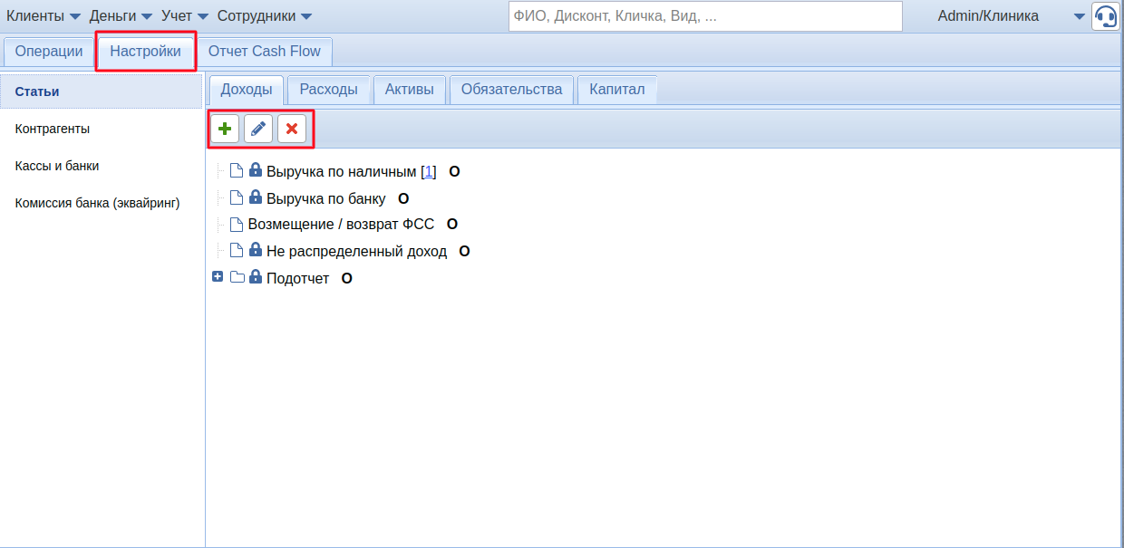
Task: Click the pencil edit icon
Action: [x=258, y=130]
